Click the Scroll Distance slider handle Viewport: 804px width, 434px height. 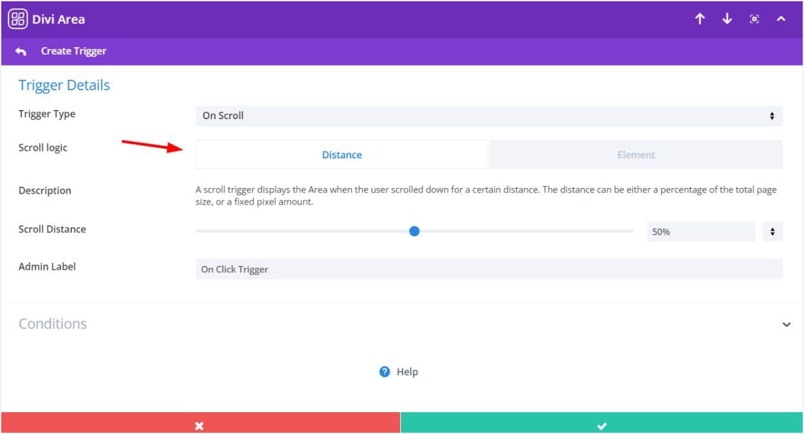pos(414,231)
